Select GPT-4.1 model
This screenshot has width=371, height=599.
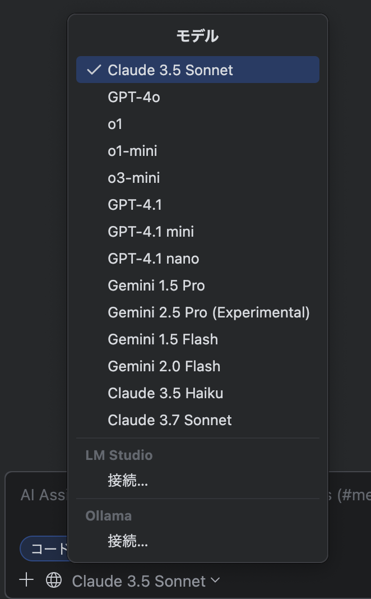[x=198, y=205]
